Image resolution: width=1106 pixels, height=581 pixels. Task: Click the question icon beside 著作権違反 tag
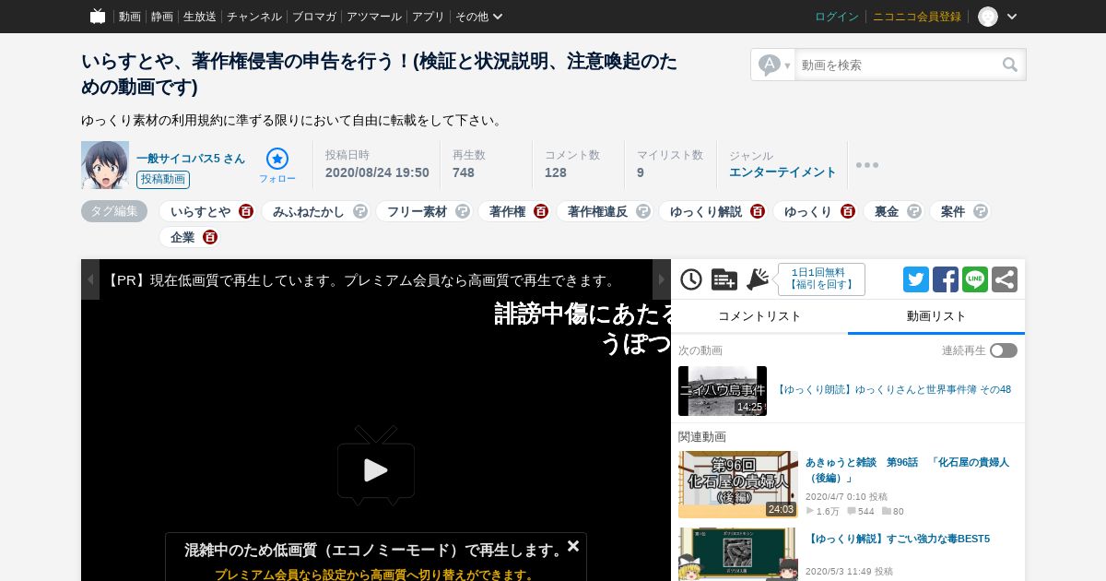click(x=643, y=212)
